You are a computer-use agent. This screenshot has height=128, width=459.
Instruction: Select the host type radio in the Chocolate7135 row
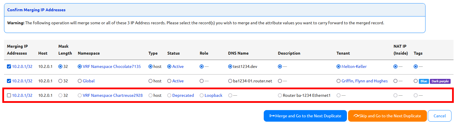[150, 66]
